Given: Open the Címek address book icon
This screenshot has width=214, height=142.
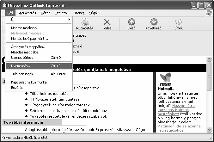Looking at the screenshot, I should 178,22.
